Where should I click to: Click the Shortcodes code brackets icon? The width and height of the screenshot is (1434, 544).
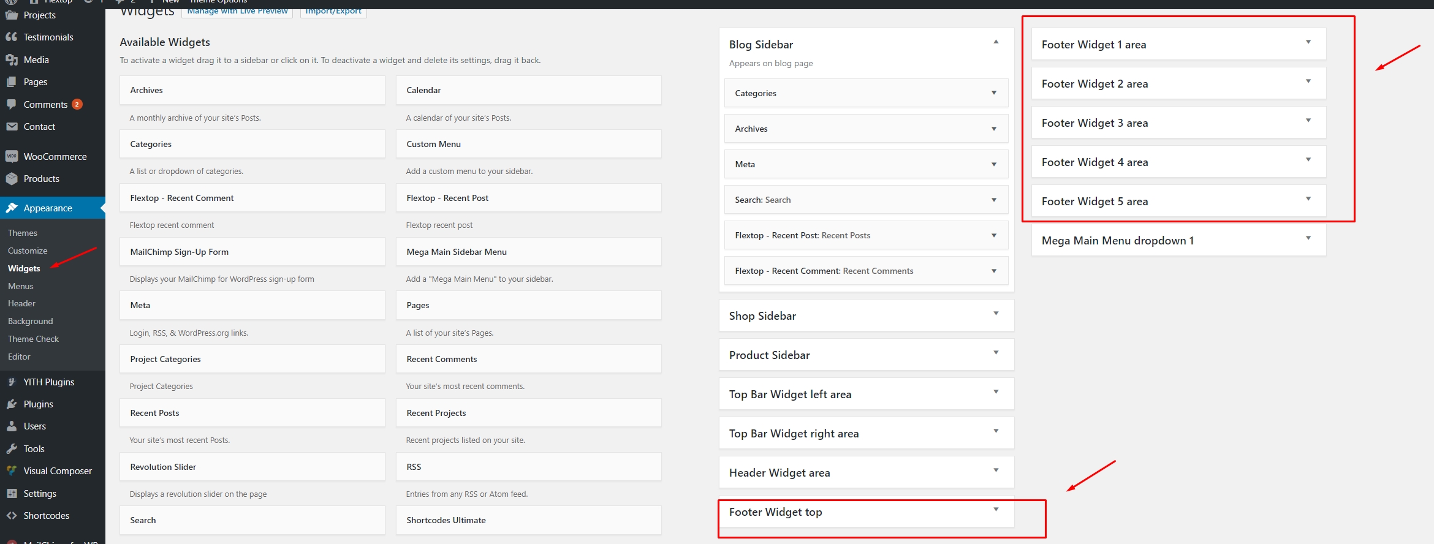[12, 516]
